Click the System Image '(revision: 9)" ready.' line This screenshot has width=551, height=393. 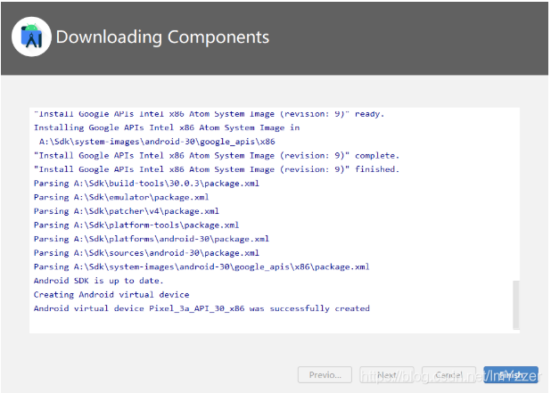210,114
